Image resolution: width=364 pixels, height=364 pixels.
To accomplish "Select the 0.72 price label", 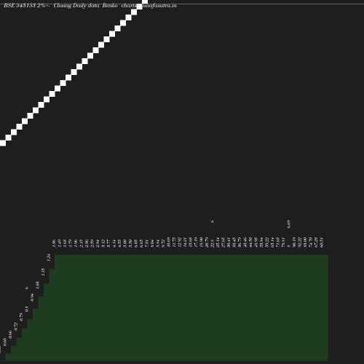I will pyautogui.click(x=16, y=326).
